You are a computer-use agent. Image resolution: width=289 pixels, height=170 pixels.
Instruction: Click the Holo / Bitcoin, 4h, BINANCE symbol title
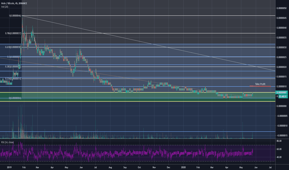14,3
